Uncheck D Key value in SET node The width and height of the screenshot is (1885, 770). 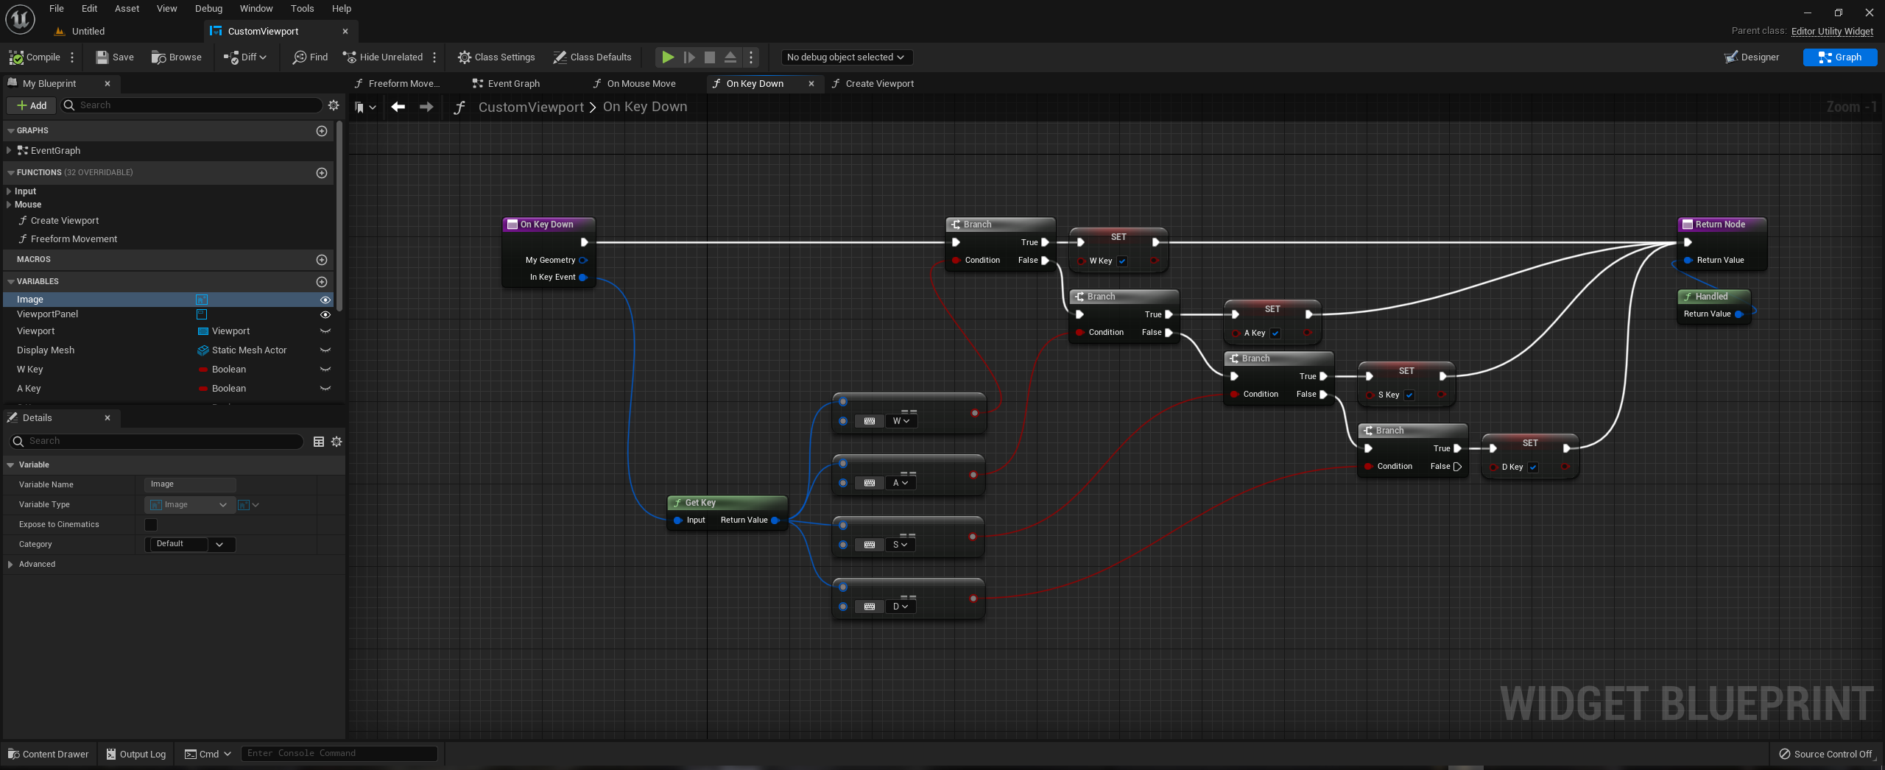point(1533,467)
